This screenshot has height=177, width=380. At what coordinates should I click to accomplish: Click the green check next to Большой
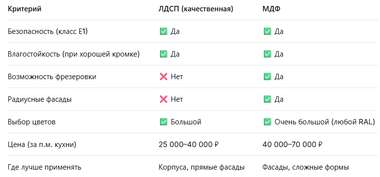click(x=163, y=122)
